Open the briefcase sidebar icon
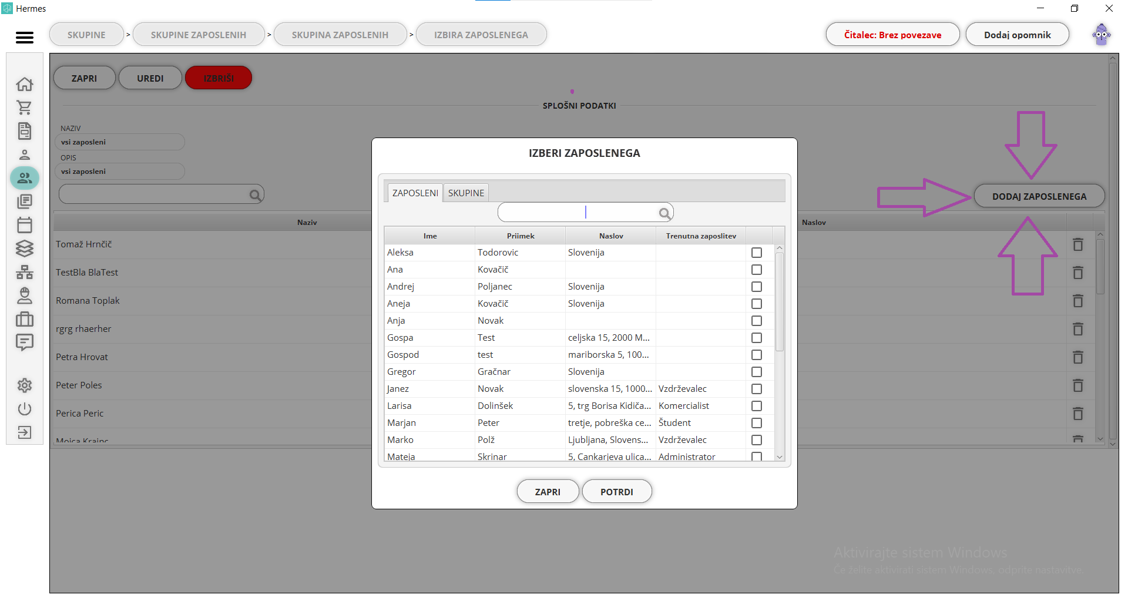 point(25,319)
